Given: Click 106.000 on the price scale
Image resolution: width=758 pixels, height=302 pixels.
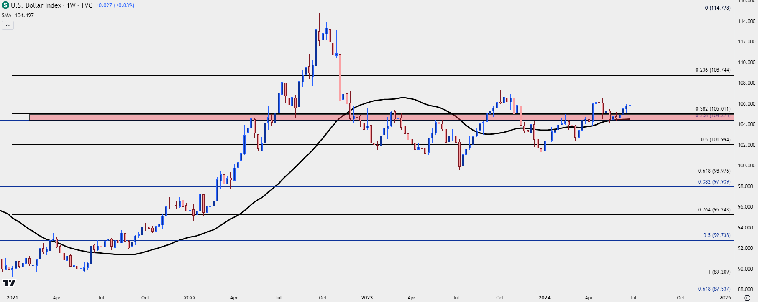Looking at the screenshot, I should [747, 104].
